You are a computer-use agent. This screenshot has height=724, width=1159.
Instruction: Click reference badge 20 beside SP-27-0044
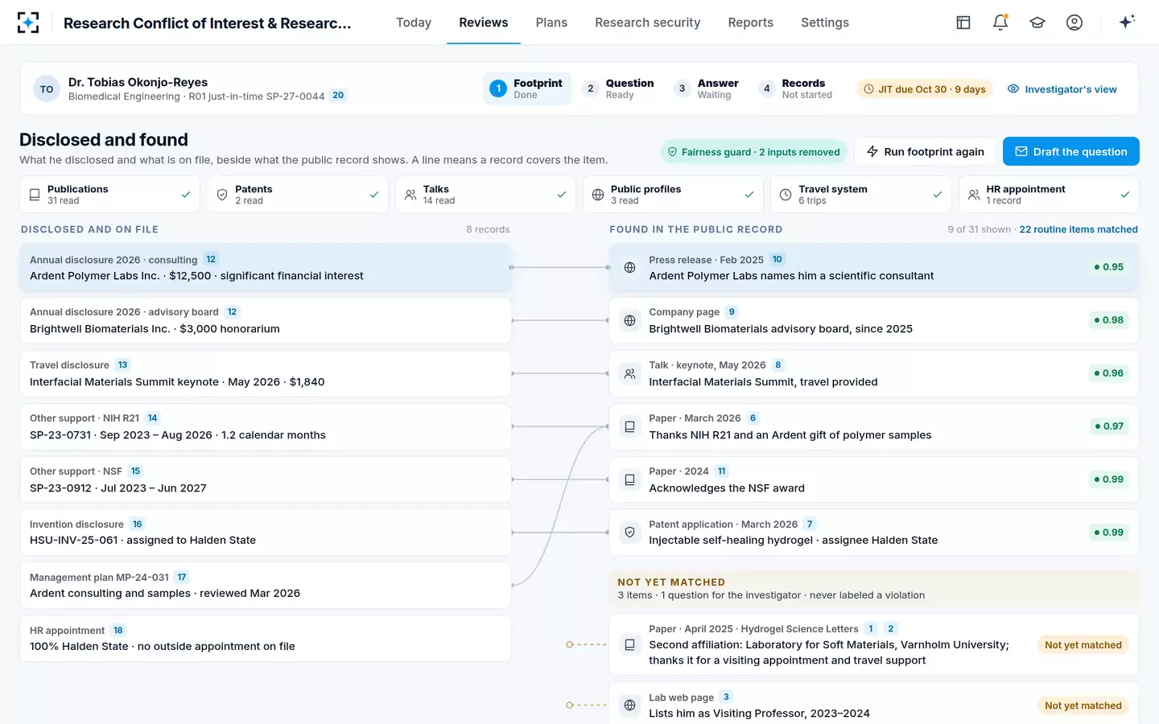pyautogui.click(x=338, y=95)
